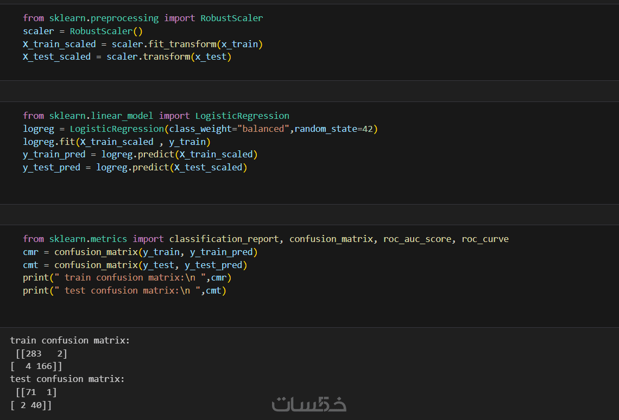Click the value 283 in train matrix output

pos(34,353)
